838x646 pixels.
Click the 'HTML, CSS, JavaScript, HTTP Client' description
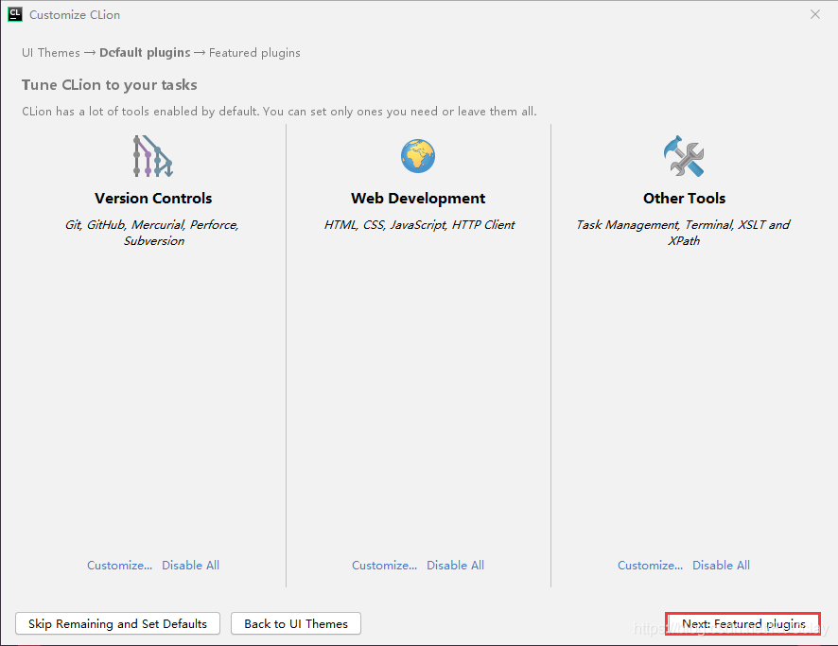tap(419, 225)
